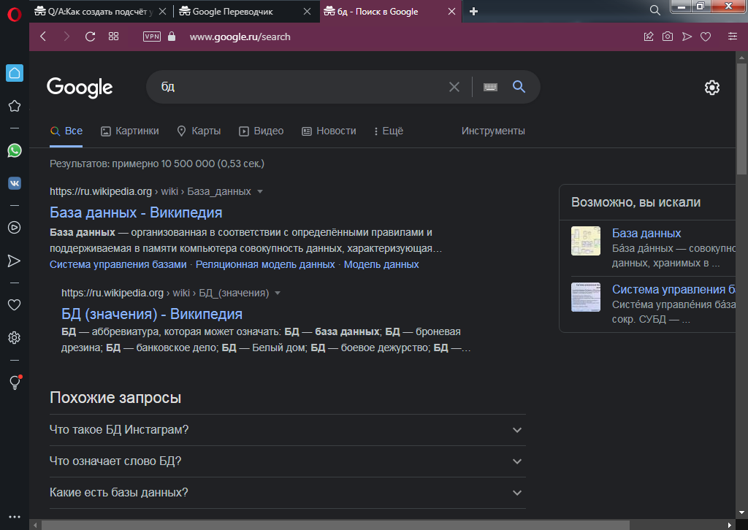Viewport: 748px width, 530px height.
Task: Take a snapshot with camera icon
Action: click(x=668, y=37)
